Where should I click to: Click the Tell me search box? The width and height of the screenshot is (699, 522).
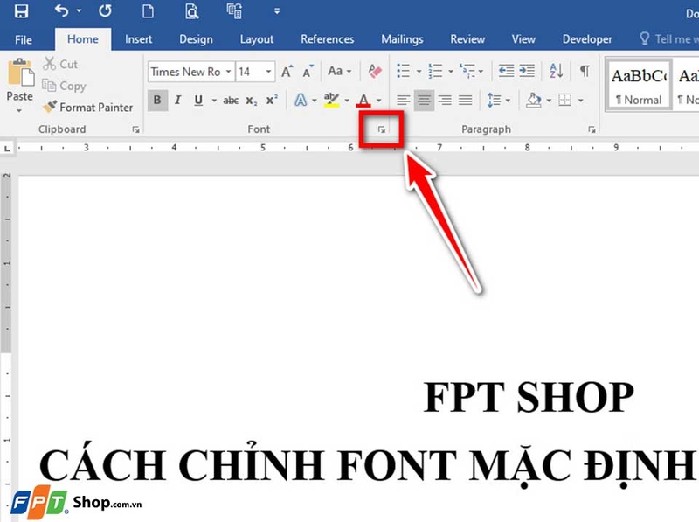click(x=668, y=39)
